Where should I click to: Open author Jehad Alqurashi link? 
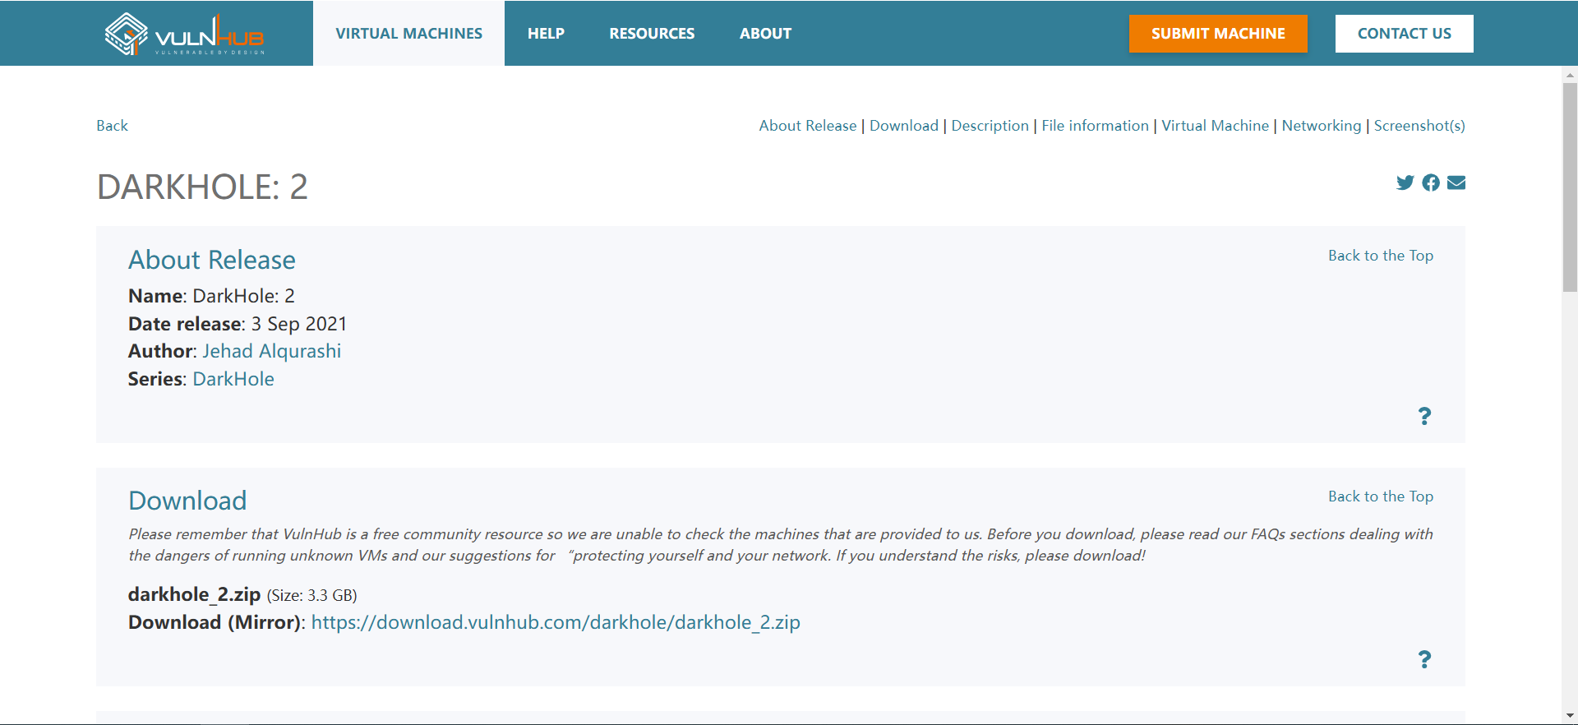pyautogui.click(x=271, y=351)
